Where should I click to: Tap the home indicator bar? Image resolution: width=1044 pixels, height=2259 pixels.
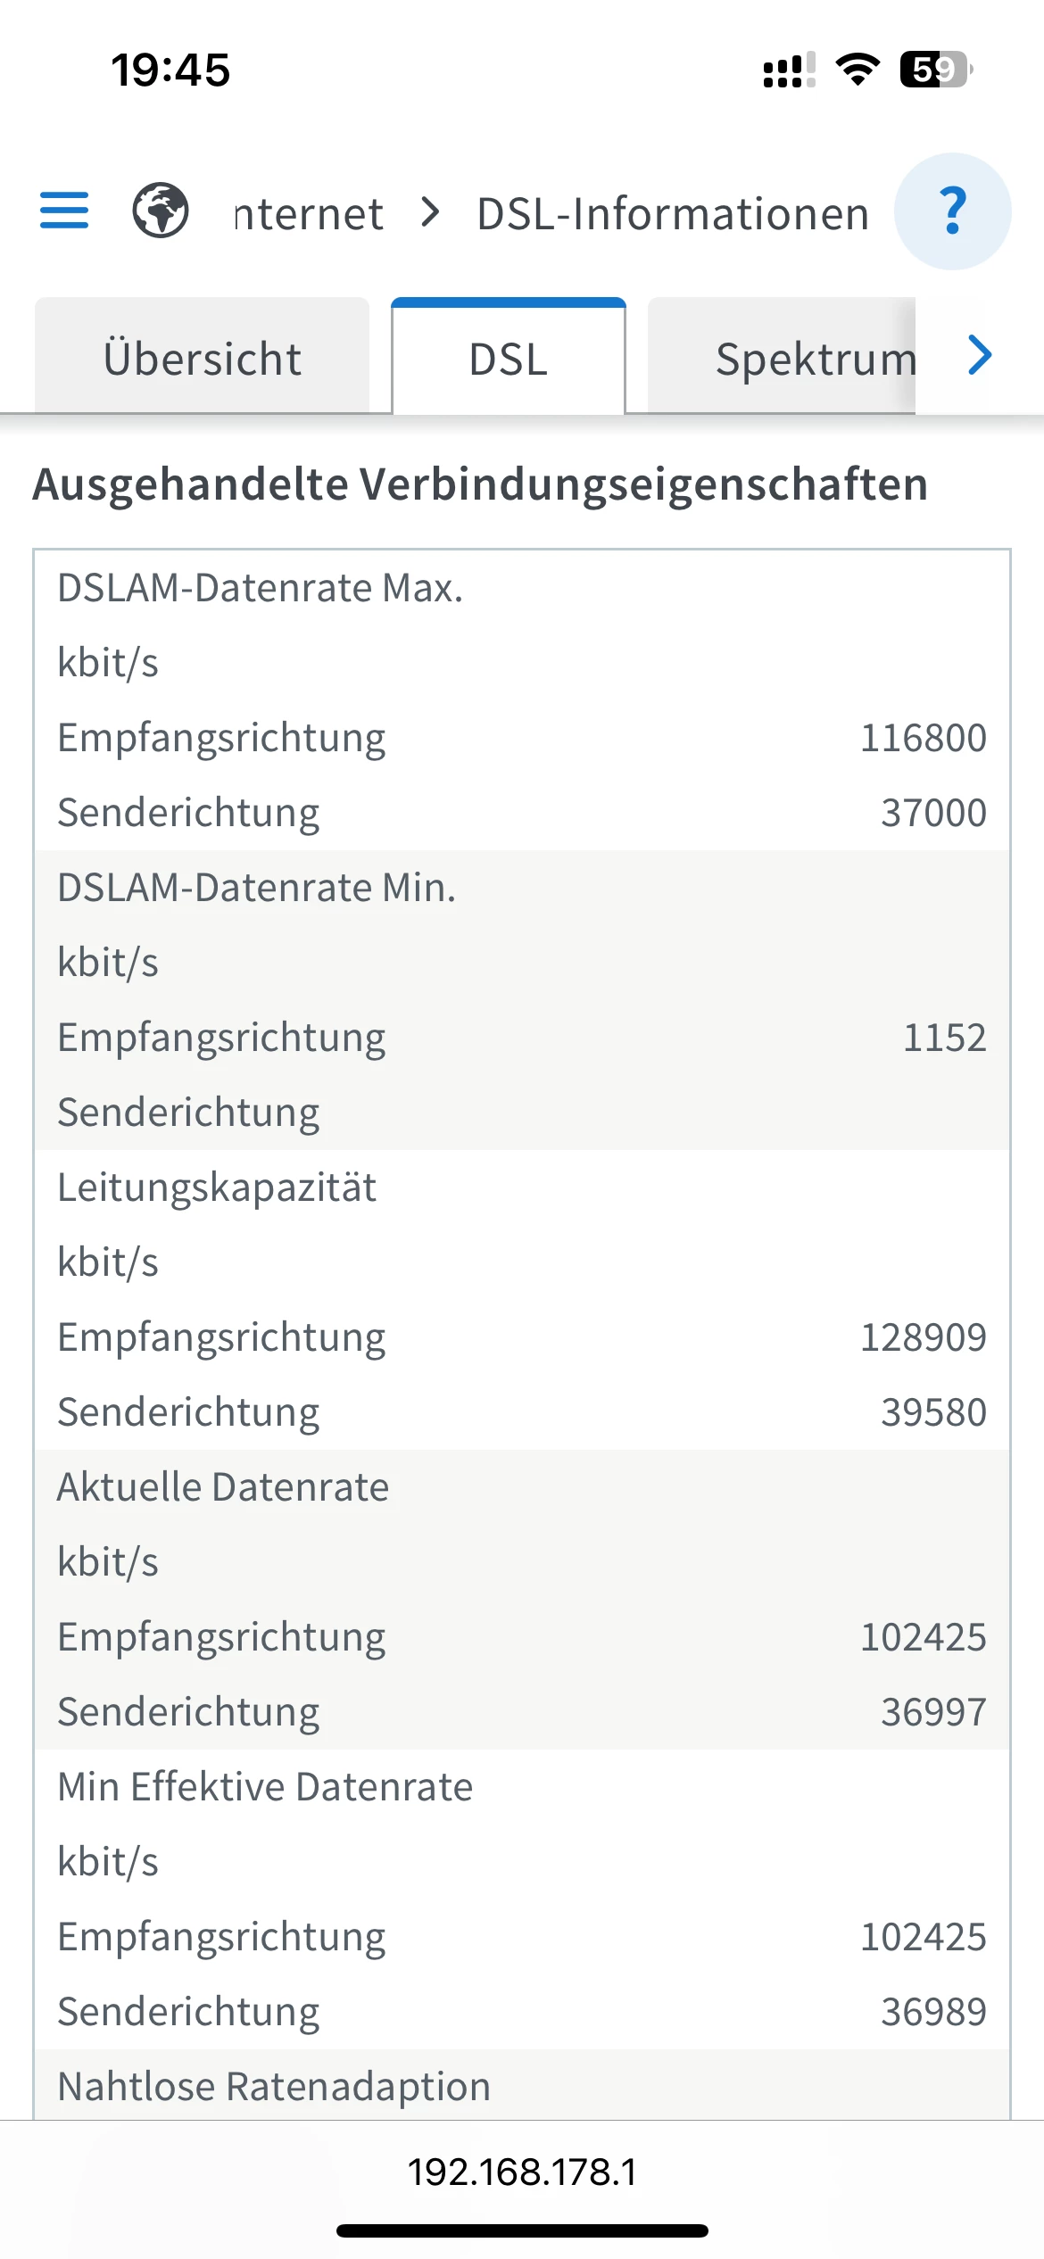pos(522,2230)
